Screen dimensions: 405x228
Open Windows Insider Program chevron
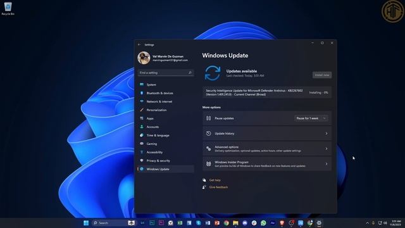click(327, 164)
